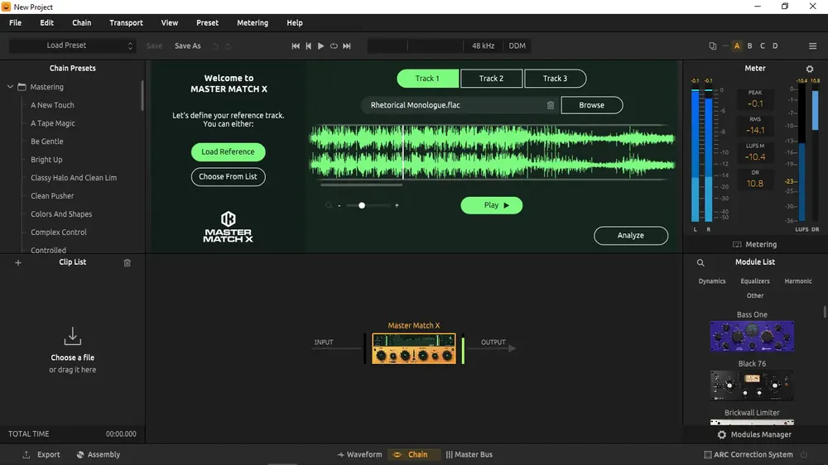Collapse the Mastering presets folder
The width and height of the screenshot is (828, 465).
click(x=10, y=87)
